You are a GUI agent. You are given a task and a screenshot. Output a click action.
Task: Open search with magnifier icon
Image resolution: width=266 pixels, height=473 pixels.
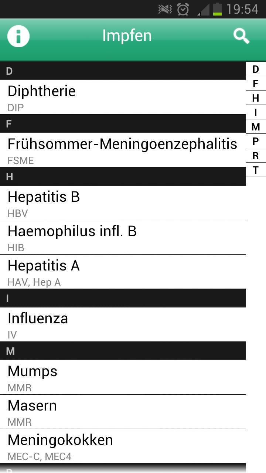[x=241, y=36]
